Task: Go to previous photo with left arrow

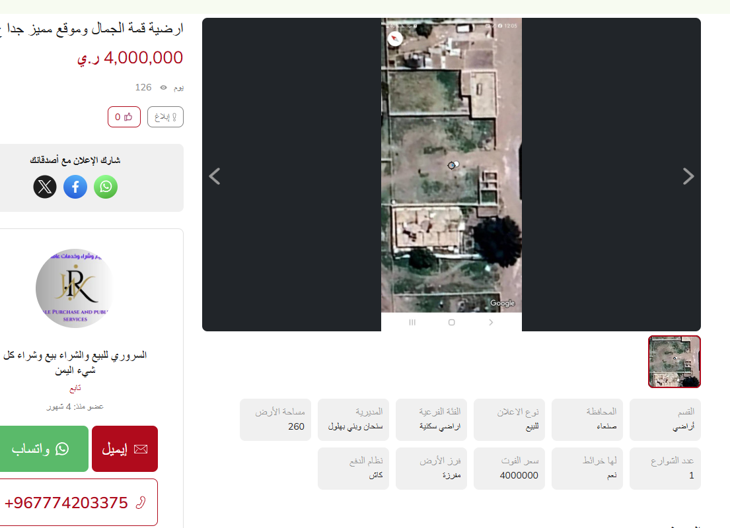Action: point(215,176)
